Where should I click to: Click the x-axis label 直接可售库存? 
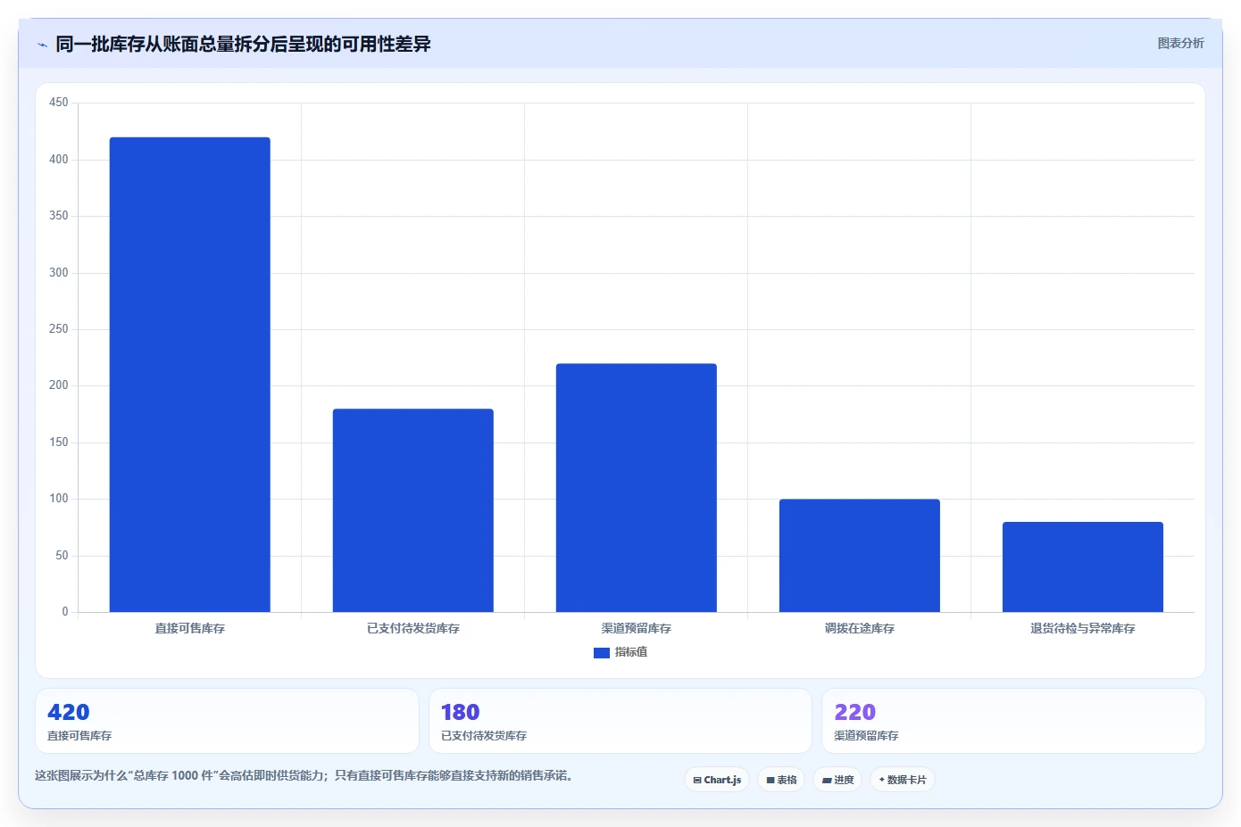click(x=189, y=629)
